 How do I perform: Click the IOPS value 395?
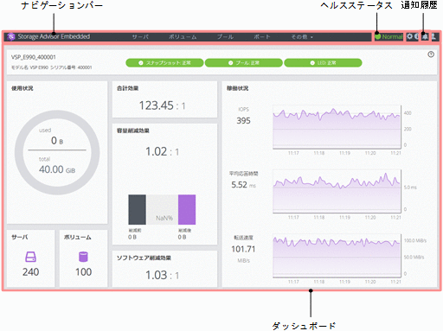click(x=243, y=120)
